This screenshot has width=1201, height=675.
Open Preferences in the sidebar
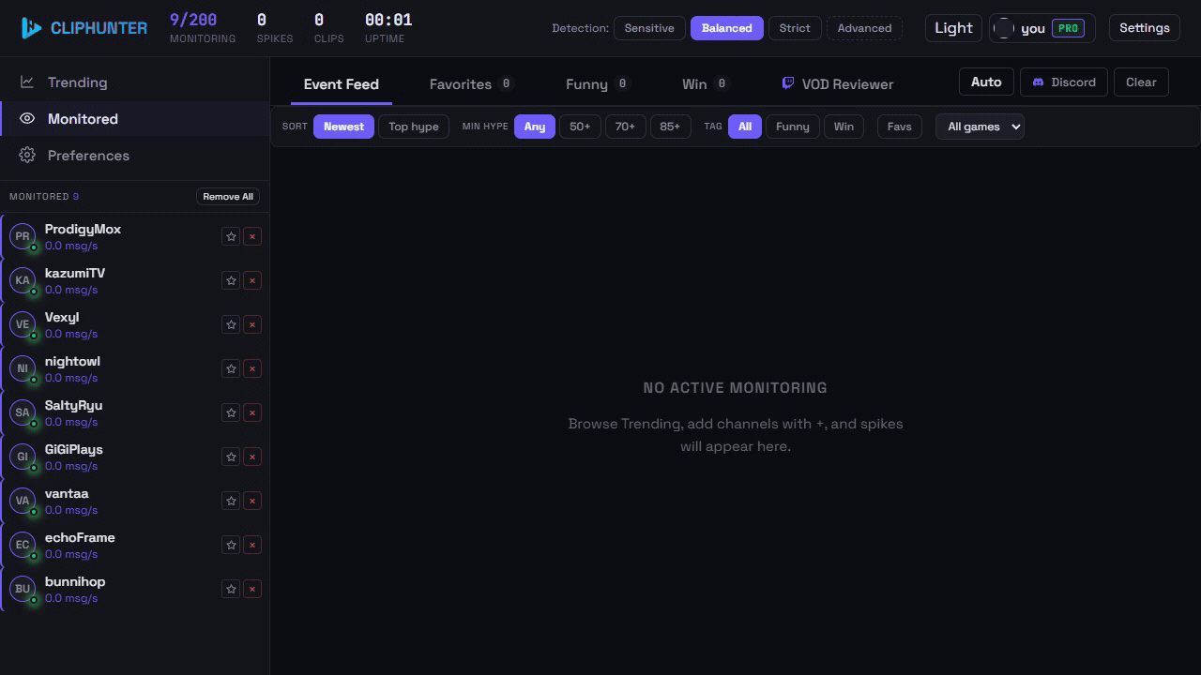(x=135, y=156)
